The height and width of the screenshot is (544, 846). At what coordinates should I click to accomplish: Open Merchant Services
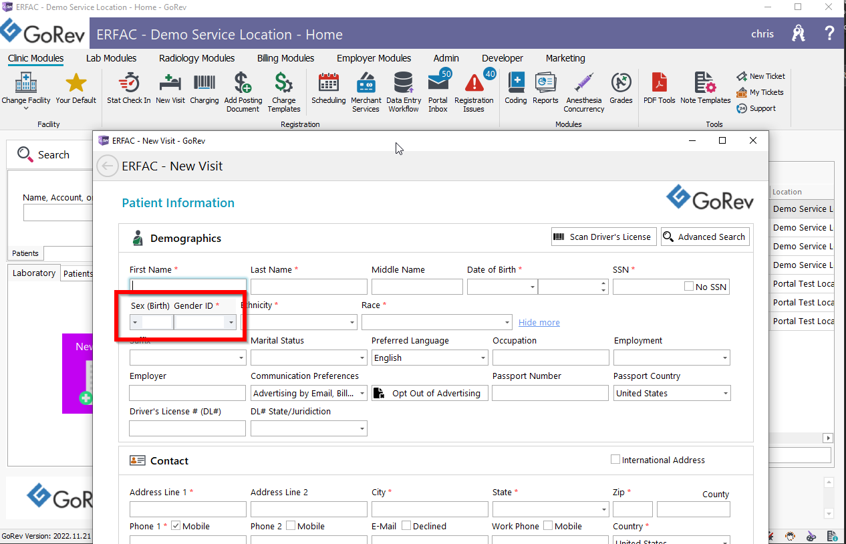click(366, 92)
